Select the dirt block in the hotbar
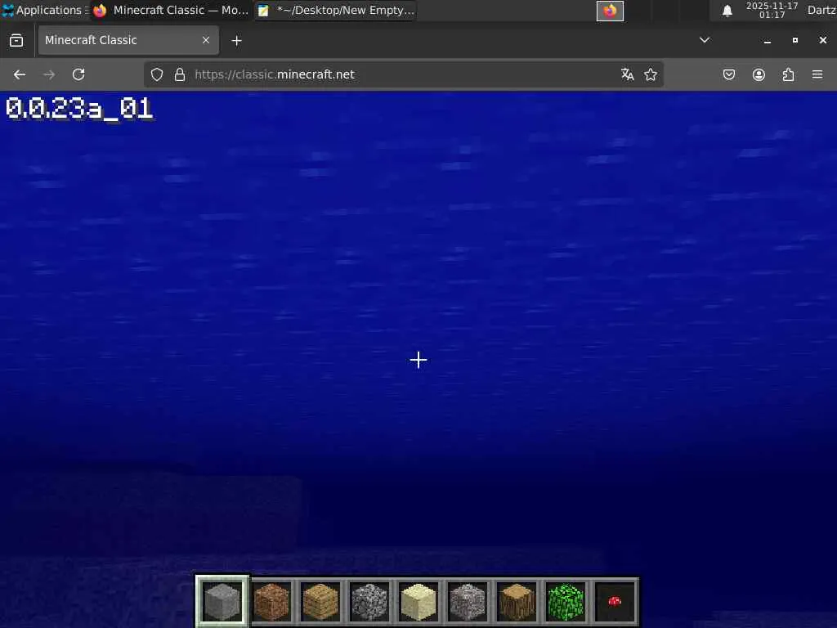837x628 pixels. 271,601
